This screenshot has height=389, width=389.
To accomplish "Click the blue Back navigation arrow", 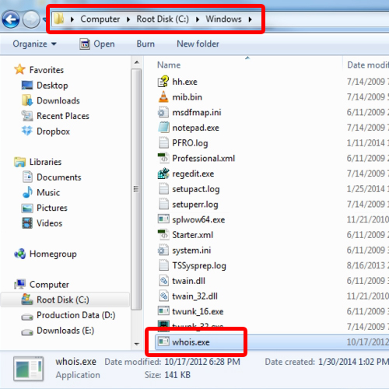I will click(x=11, y=19).
